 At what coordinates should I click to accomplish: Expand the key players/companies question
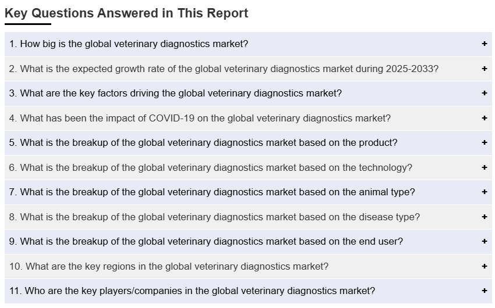[x=484, y=291]
